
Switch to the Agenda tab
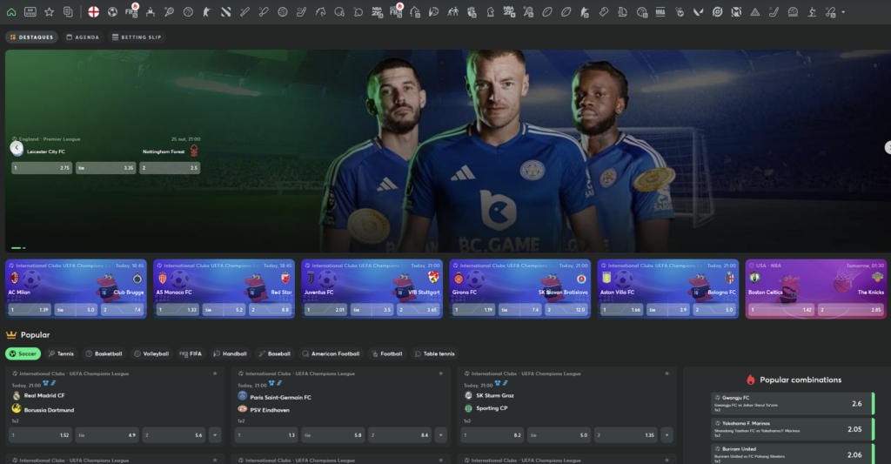tap(83, 37)
